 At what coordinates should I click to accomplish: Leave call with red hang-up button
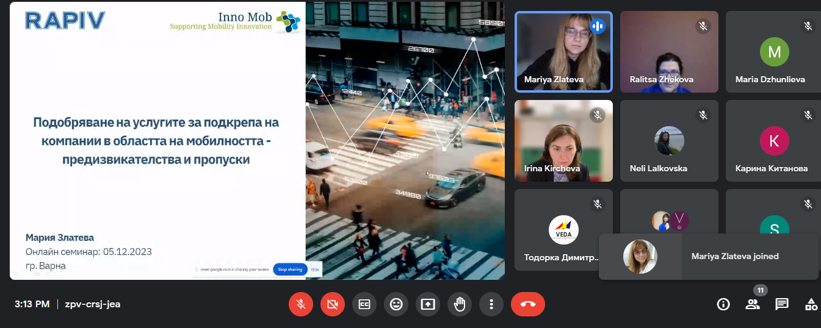(528, 304)
